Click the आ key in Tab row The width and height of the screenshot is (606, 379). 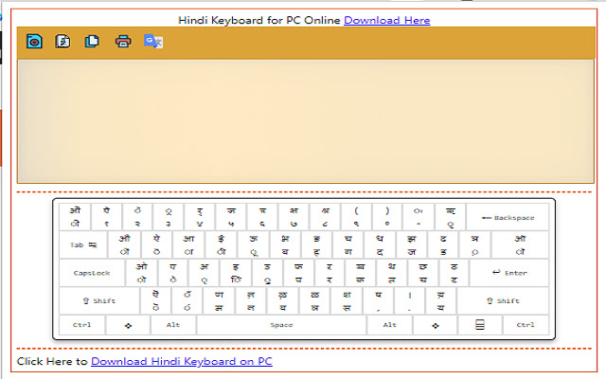click(x=188, y=244)
